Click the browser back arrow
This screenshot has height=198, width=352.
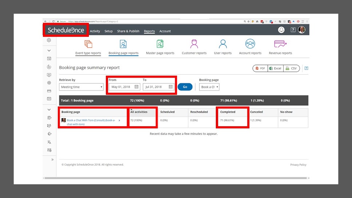pos(46,21)
